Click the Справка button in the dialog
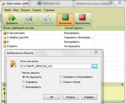Image resolution: width=126 pixels, height=104 pixels. 89,97
